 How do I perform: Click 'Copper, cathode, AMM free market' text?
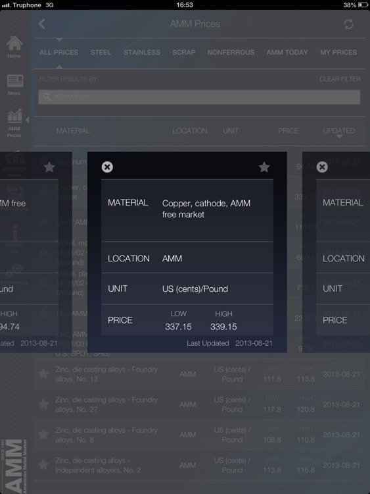tap(206, 209)
